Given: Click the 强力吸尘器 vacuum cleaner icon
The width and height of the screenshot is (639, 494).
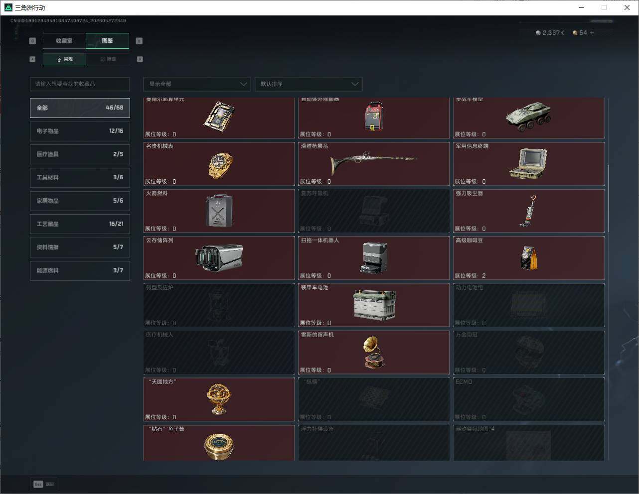Looking at the screenshot, I should point(528,211).
